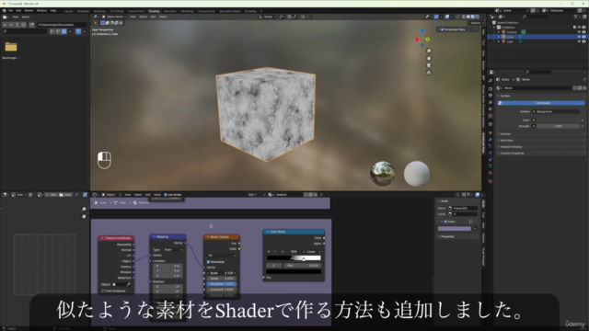Expand the Camera row in outliner

click(x=499, y=32)
